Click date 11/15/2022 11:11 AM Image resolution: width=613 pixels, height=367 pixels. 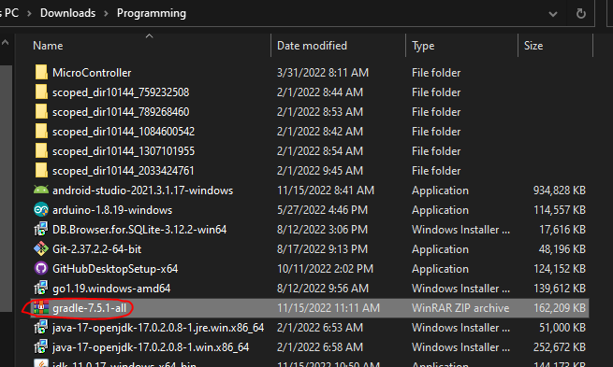click(328, 308)
